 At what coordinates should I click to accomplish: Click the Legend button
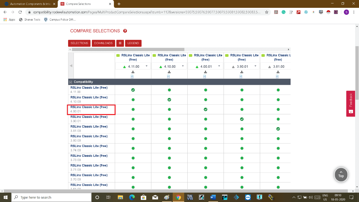click(x=133, y=43)
